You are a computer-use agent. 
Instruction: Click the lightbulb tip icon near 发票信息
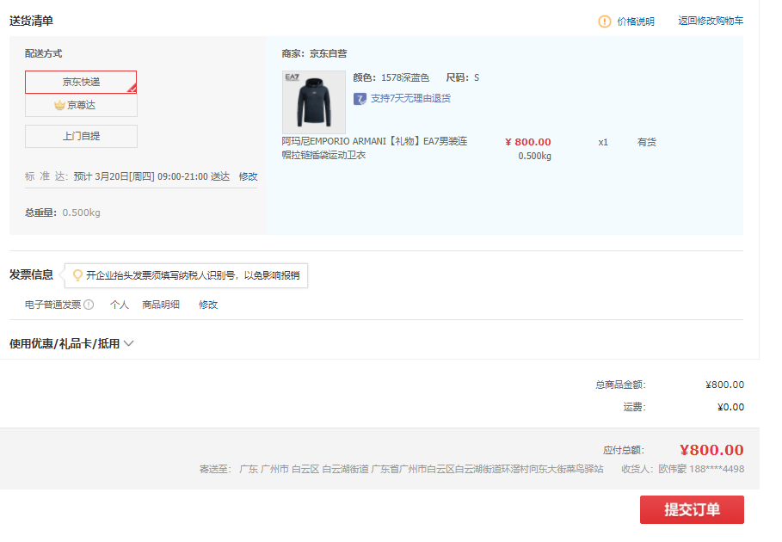tap(77, 275)
